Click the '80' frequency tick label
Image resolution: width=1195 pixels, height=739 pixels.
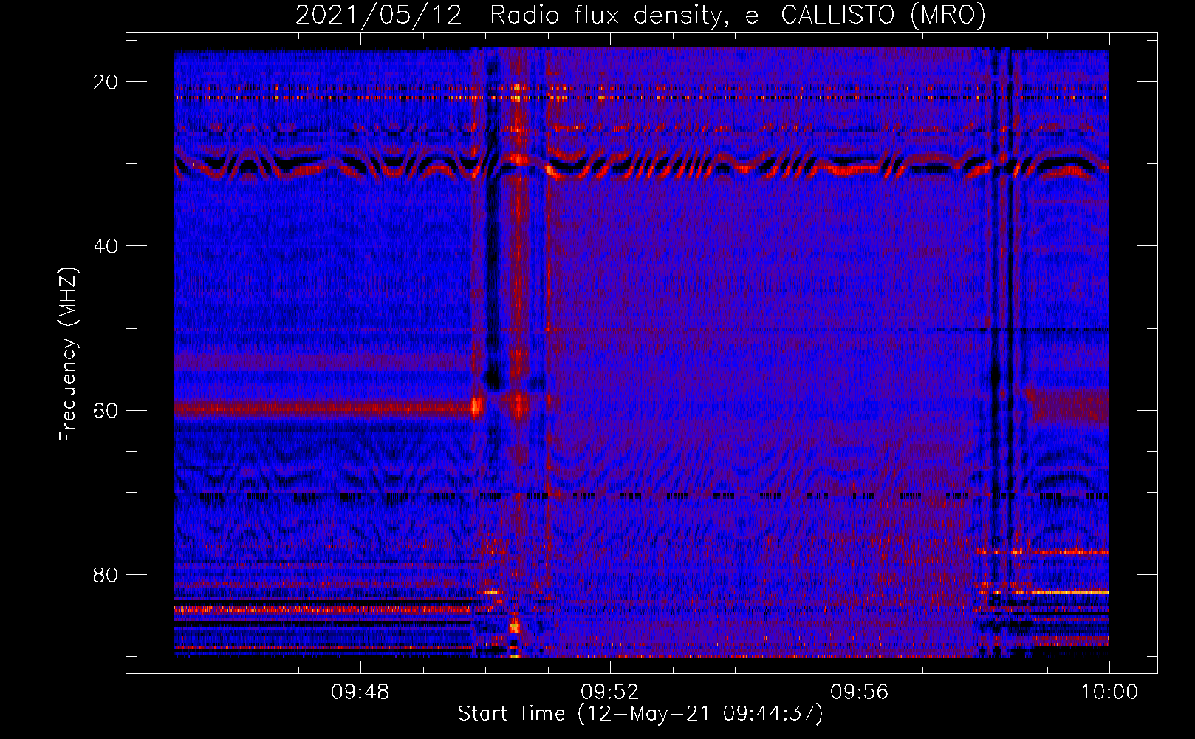tap(106, 575)
